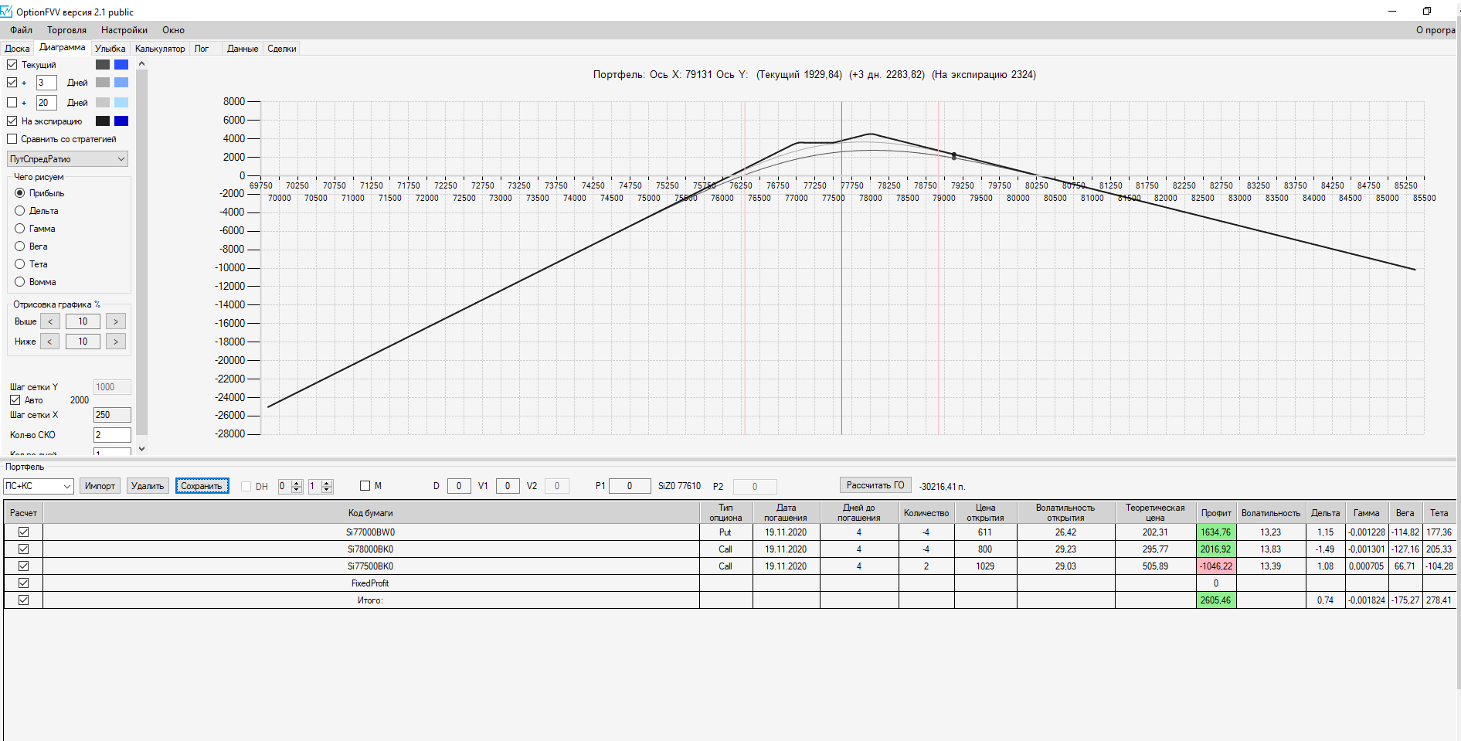Pick the На экспирацию dark blue swatch
Image resolution: width=1461 pixels, height=741 pixels.
click(x=121, y=121)
